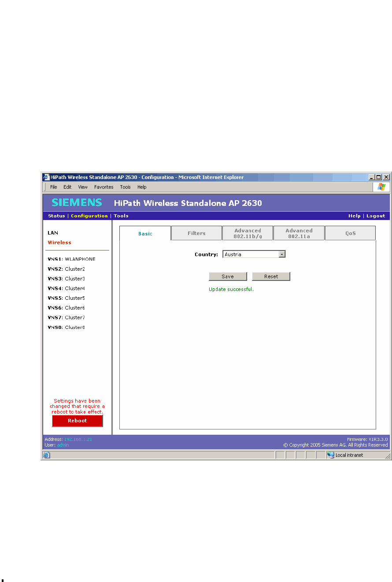392x582 pixels.
Task: Select Wireless in the sidebar
Action: [x=59, y=242]
